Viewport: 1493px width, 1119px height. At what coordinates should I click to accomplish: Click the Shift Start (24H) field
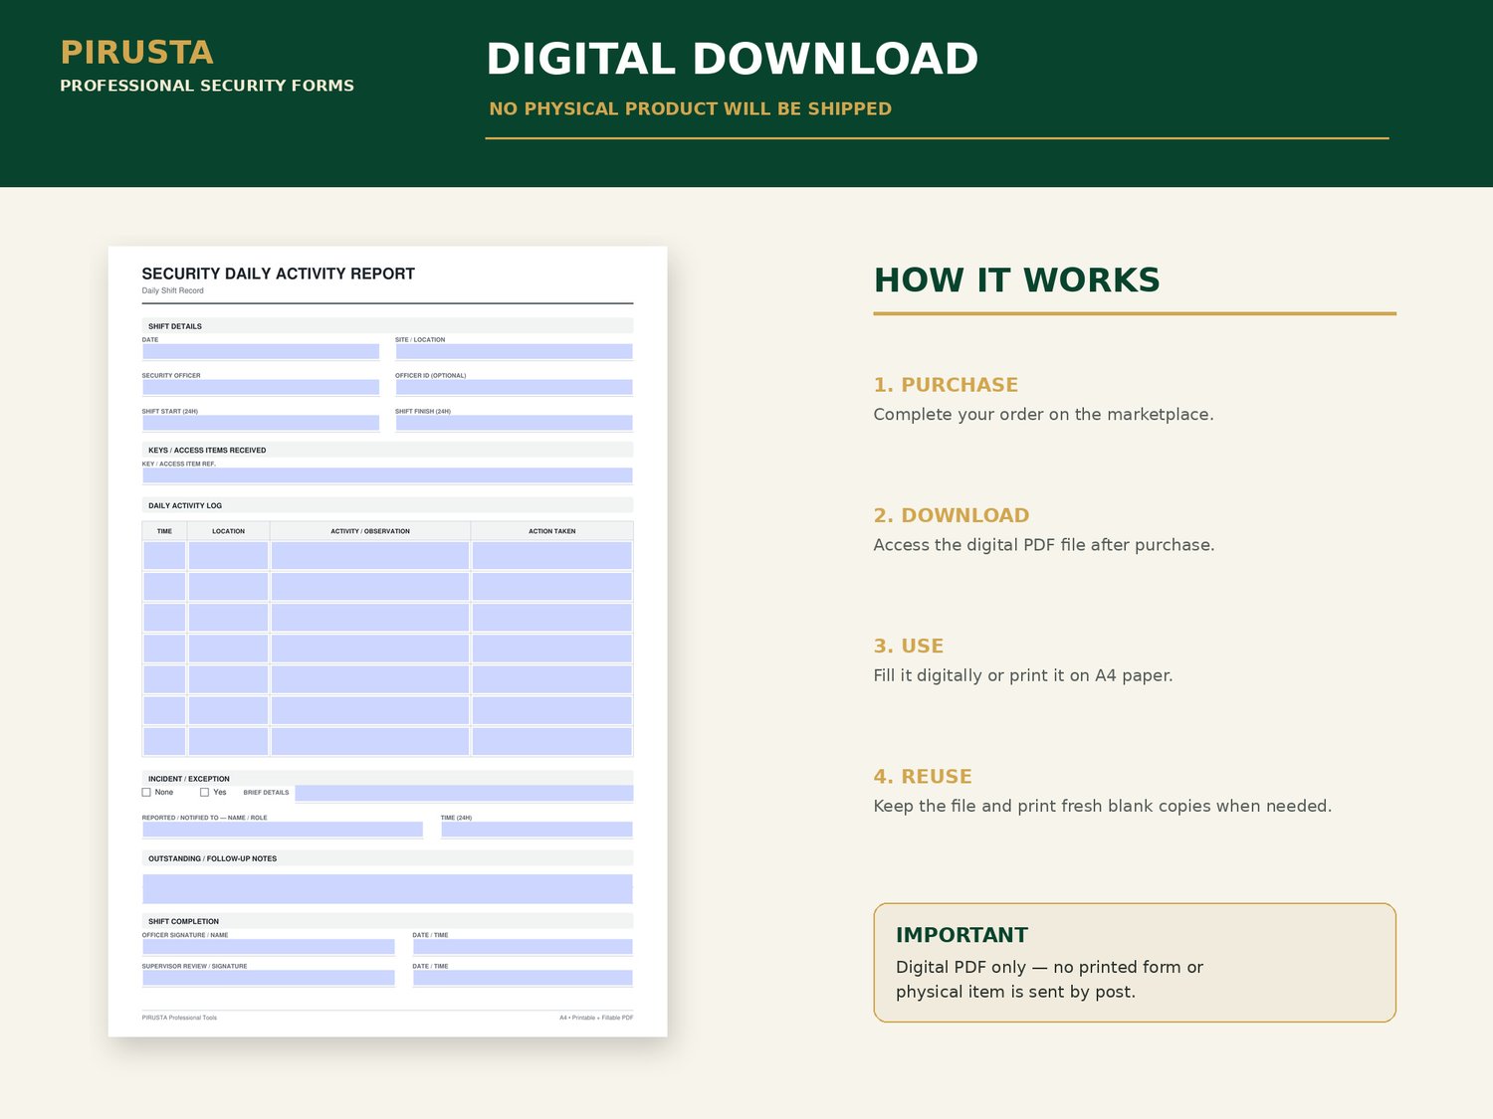click(x=261, y=423)
